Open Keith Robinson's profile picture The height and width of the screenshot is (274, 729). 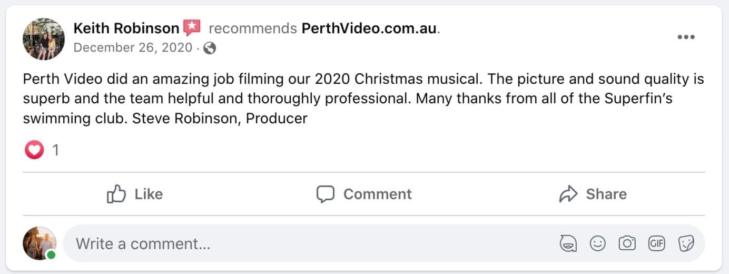coord(44,39)
